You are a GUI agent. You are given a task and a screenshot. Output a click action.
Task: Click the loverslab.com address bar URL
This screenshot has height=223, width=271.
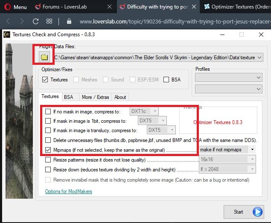point(175,21)
